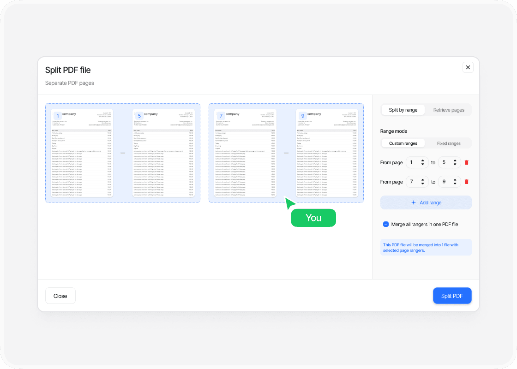This screenshot has height=369, width=517.
Task: Click the Add range button
Action: (x=426, y=202)
